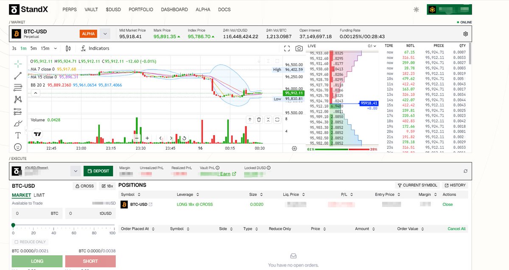Click the TradingView logo on chart
The width and height of the screenshot is (509, 270).
37,134
